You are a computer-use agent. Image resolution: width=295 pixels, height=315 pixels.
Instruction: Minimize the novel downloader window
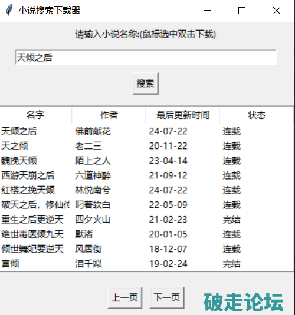tap(208, 11)
